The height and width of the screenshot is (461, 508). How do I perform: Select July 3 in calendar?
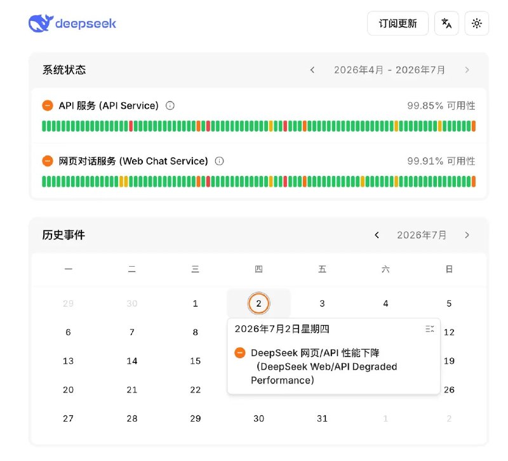tap(322, 304)
